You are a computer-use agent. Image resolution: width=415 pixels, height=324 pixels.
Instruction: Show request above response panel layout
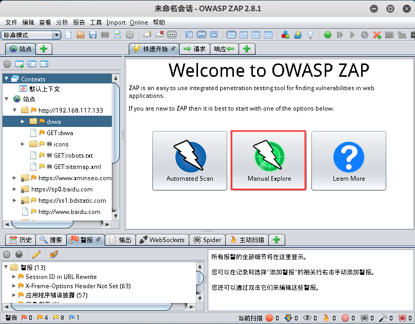(x=268, y=35)
